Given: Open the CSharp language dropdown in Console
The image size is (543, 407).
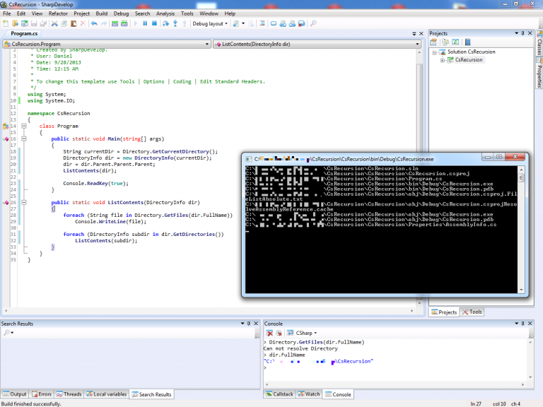Looking at the screenshot, I should click(x=305, y=333).
